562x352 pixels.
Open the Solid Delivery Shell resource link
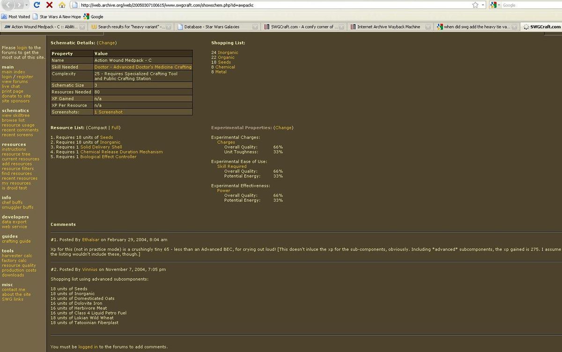[101, 147]
